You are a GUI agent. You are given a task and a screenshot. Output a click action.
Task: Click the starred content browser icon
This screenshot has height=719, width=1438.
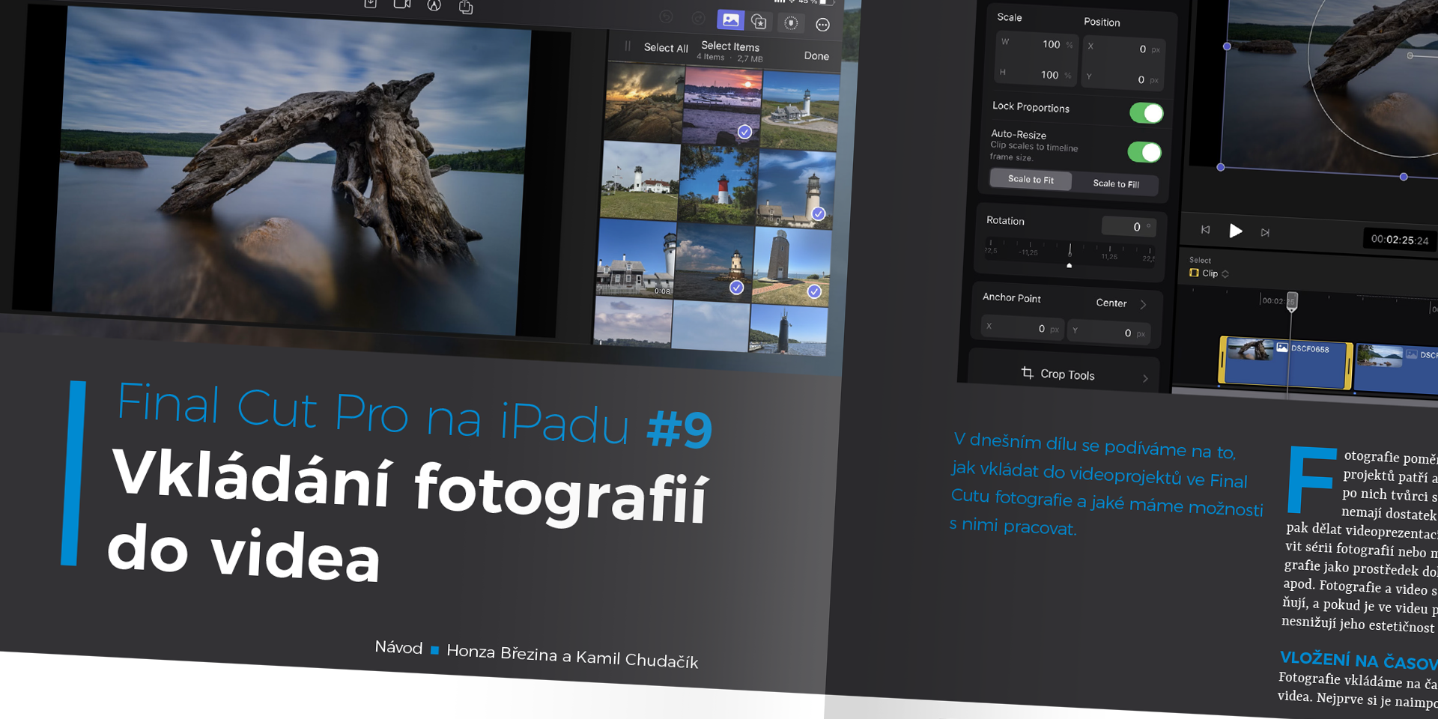(759, 22)
